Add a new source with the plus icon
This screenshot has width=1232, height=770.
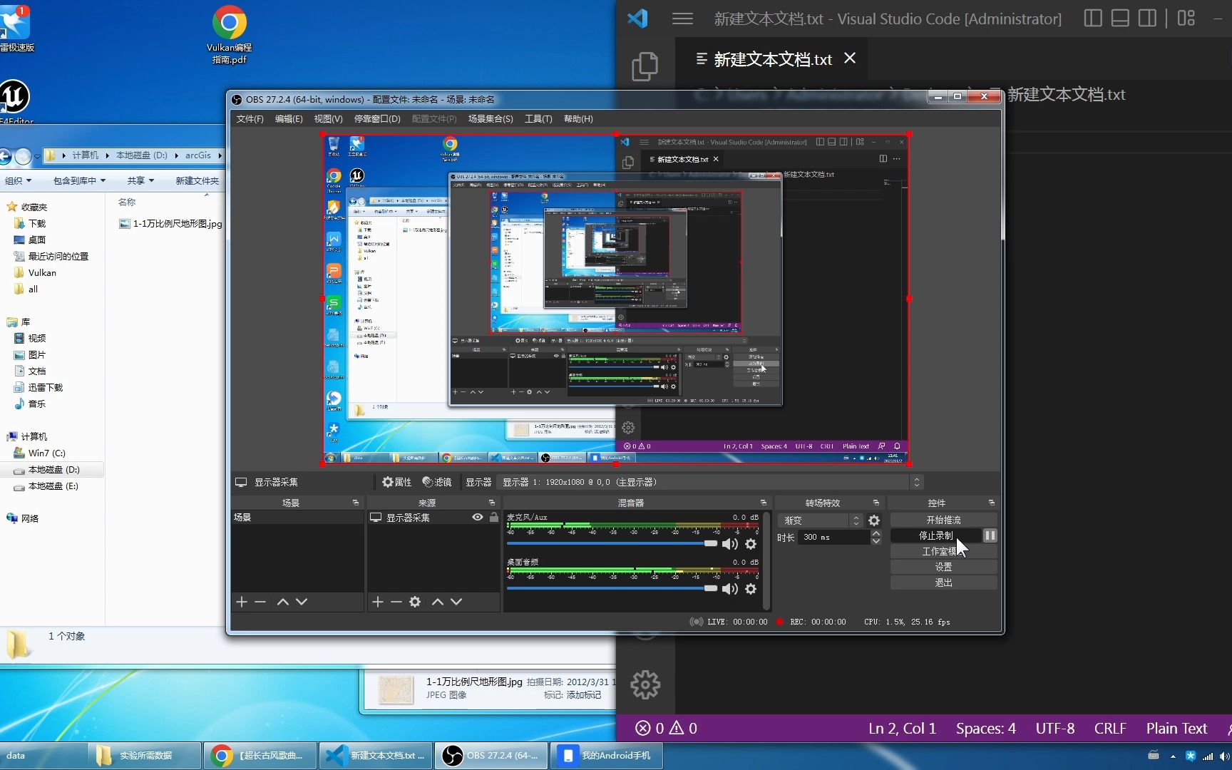(378, 602)
